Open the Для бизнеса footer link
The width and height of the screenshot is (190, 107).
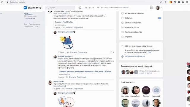28,26
